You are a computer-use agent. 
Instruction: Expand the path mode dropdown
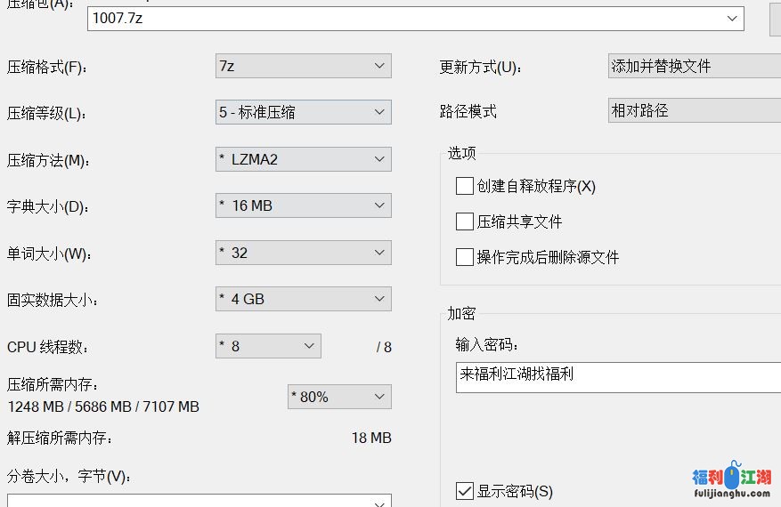tap(695, 111)
